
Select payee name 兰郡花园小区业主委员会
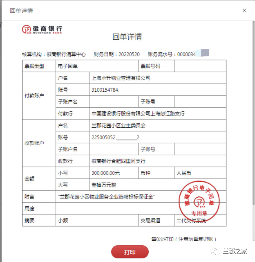[119, 126]
